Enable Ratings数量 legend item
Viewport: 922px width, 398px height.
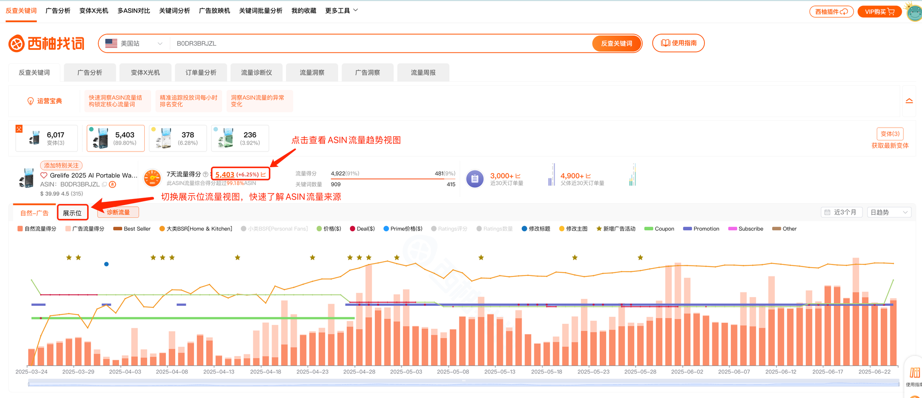point(495,228)
